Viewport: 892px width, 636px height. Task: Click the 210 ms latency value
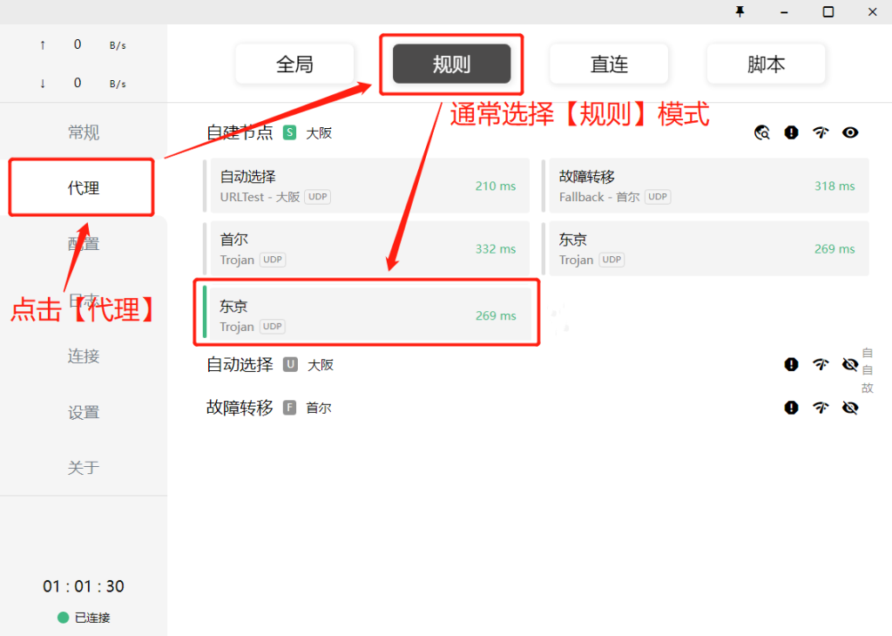[x=496, y=186]
